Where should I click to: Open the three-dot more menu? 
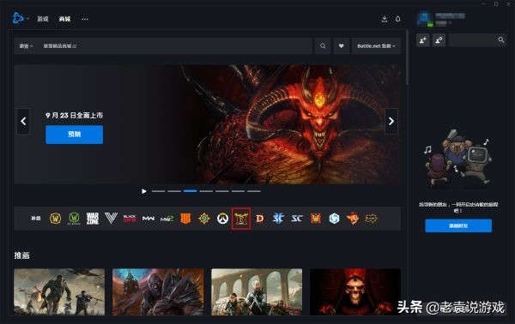(x=85, y=19)
